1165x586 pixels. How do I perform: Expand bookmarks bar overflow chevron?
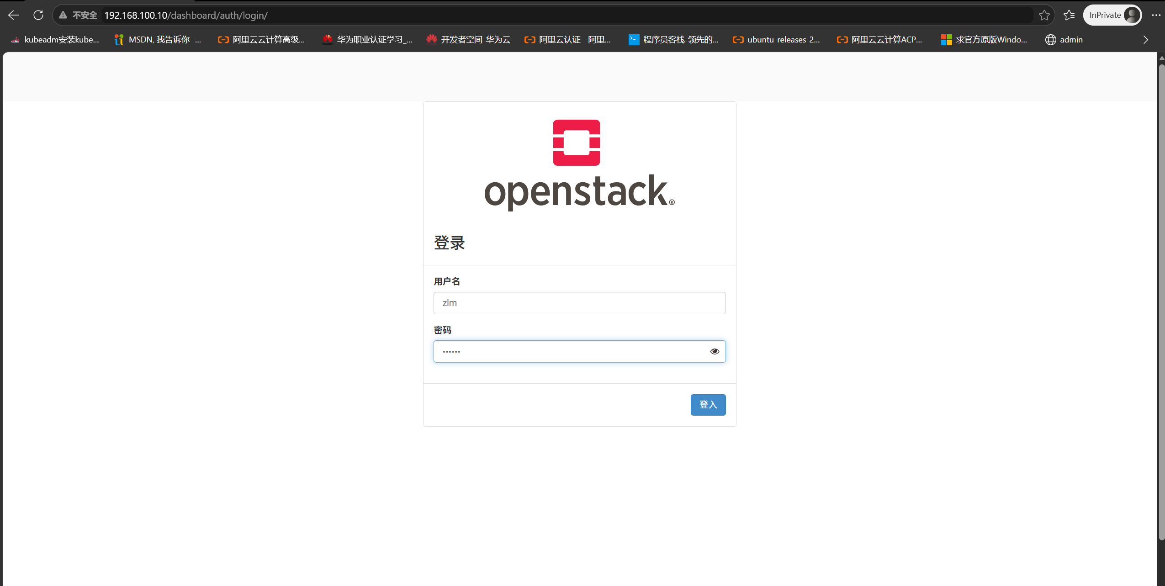[x=1145, y=40]
